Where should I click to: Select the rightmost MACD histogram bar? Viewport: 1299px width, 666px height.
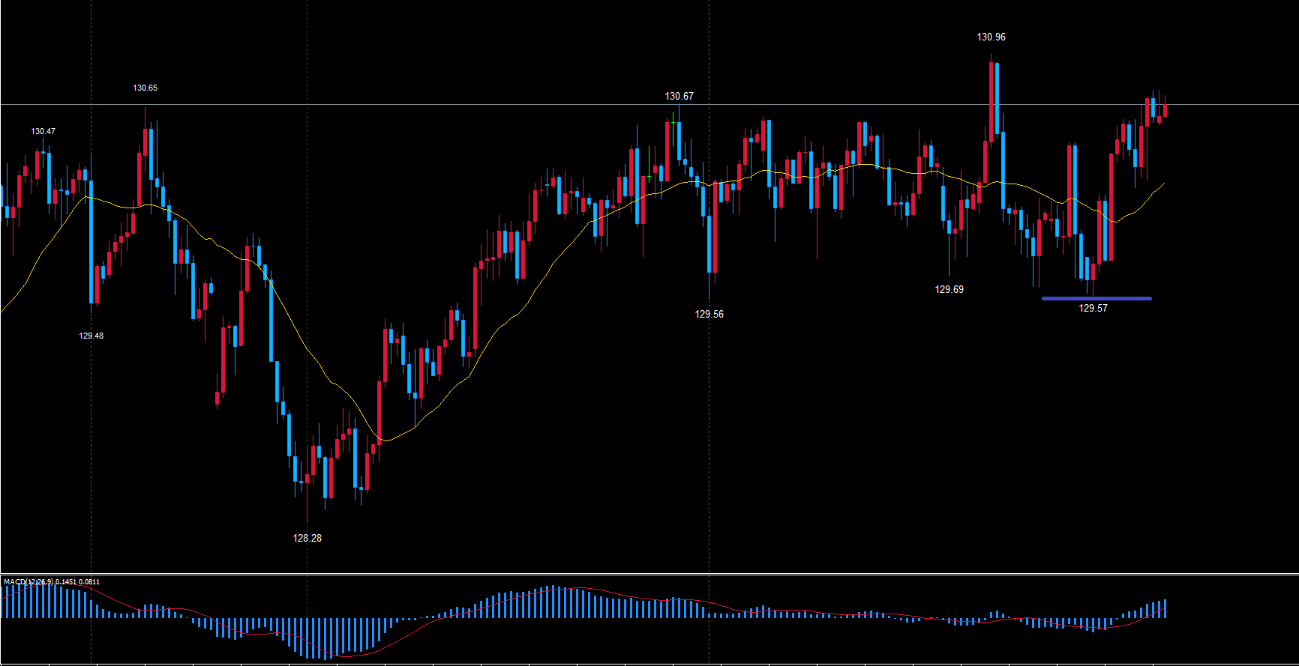point(1165,608)
